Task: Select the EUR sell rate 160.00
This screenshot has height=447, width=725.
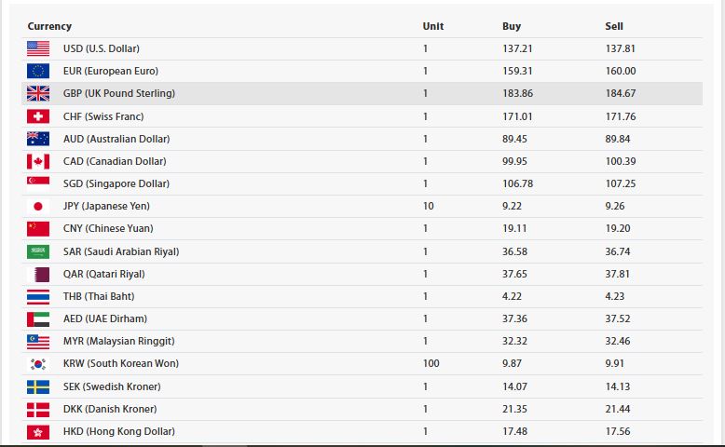Action: coord(621,71)
